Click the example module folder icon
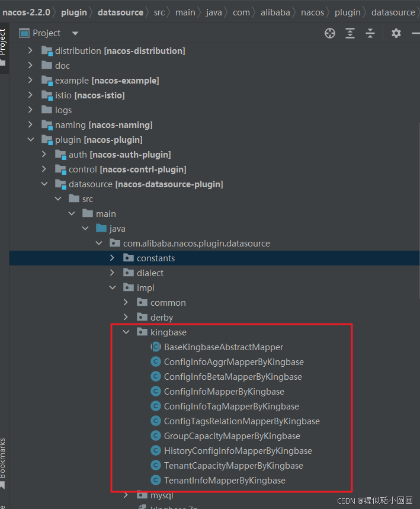 click(x=47, y=81)
